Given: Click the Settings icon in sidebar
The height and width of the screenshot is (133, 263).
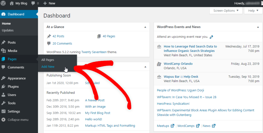Looking at the screenshot, I should pos(3,111).
